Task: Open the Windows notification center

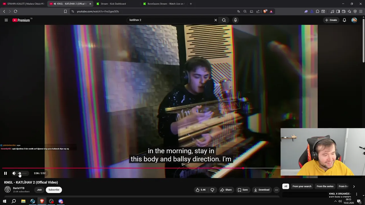Action: (x=359, y=201)
